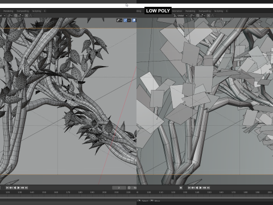Open Animation tab in LOW POLY window
This screenshot has width=273, height=205.
(x=177, y=11)
